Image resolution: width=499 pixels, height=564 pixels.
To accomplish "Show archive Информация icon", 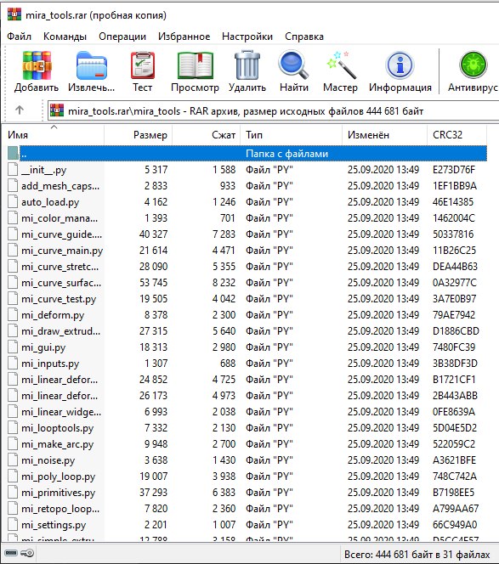I will coord(400,65).
